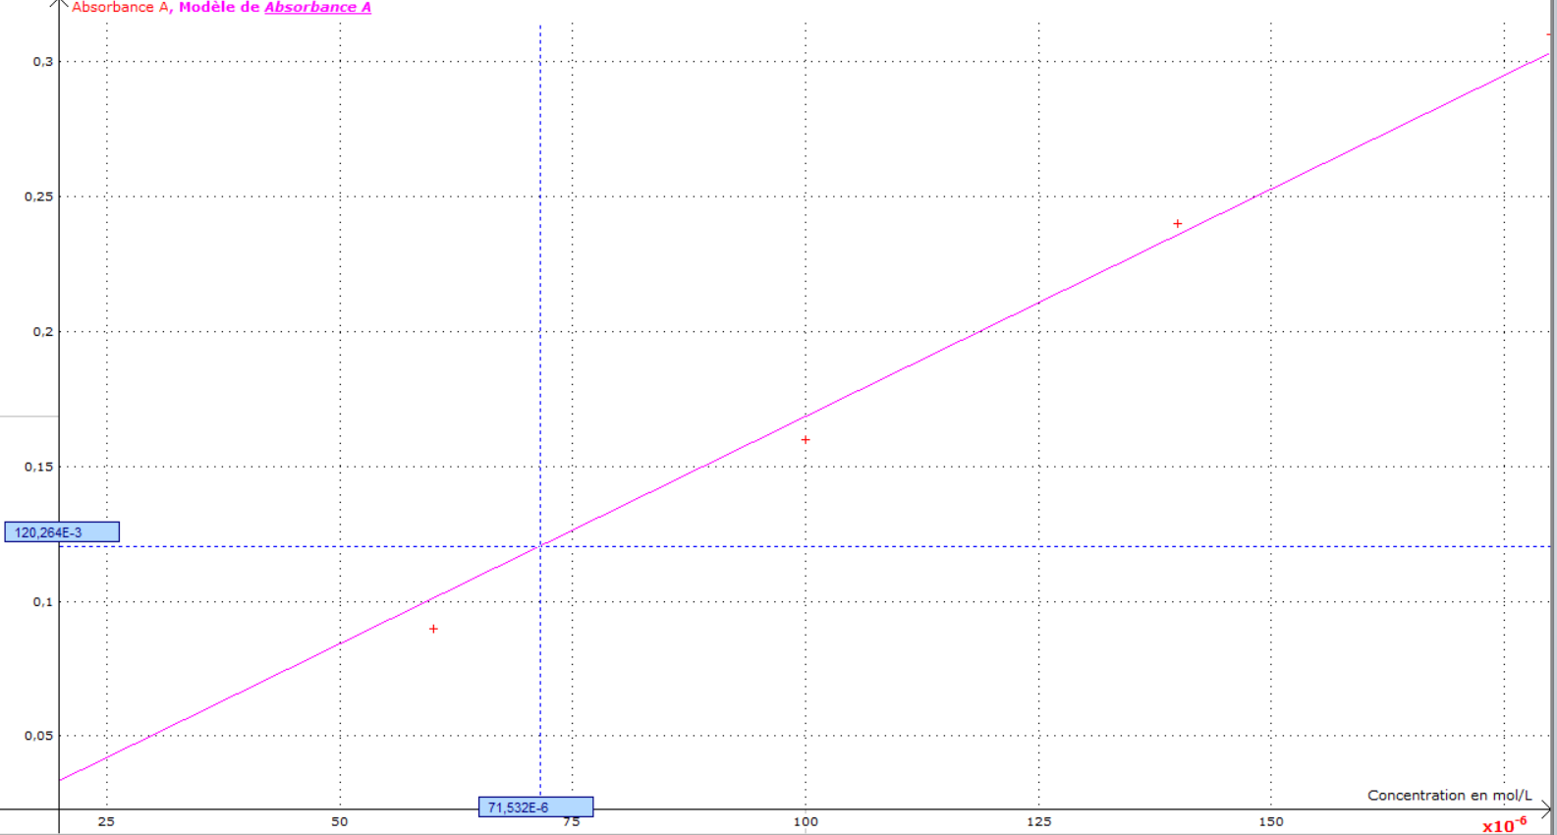Click the 0,05 tick label on the vertical axis

tap(38, 736)
